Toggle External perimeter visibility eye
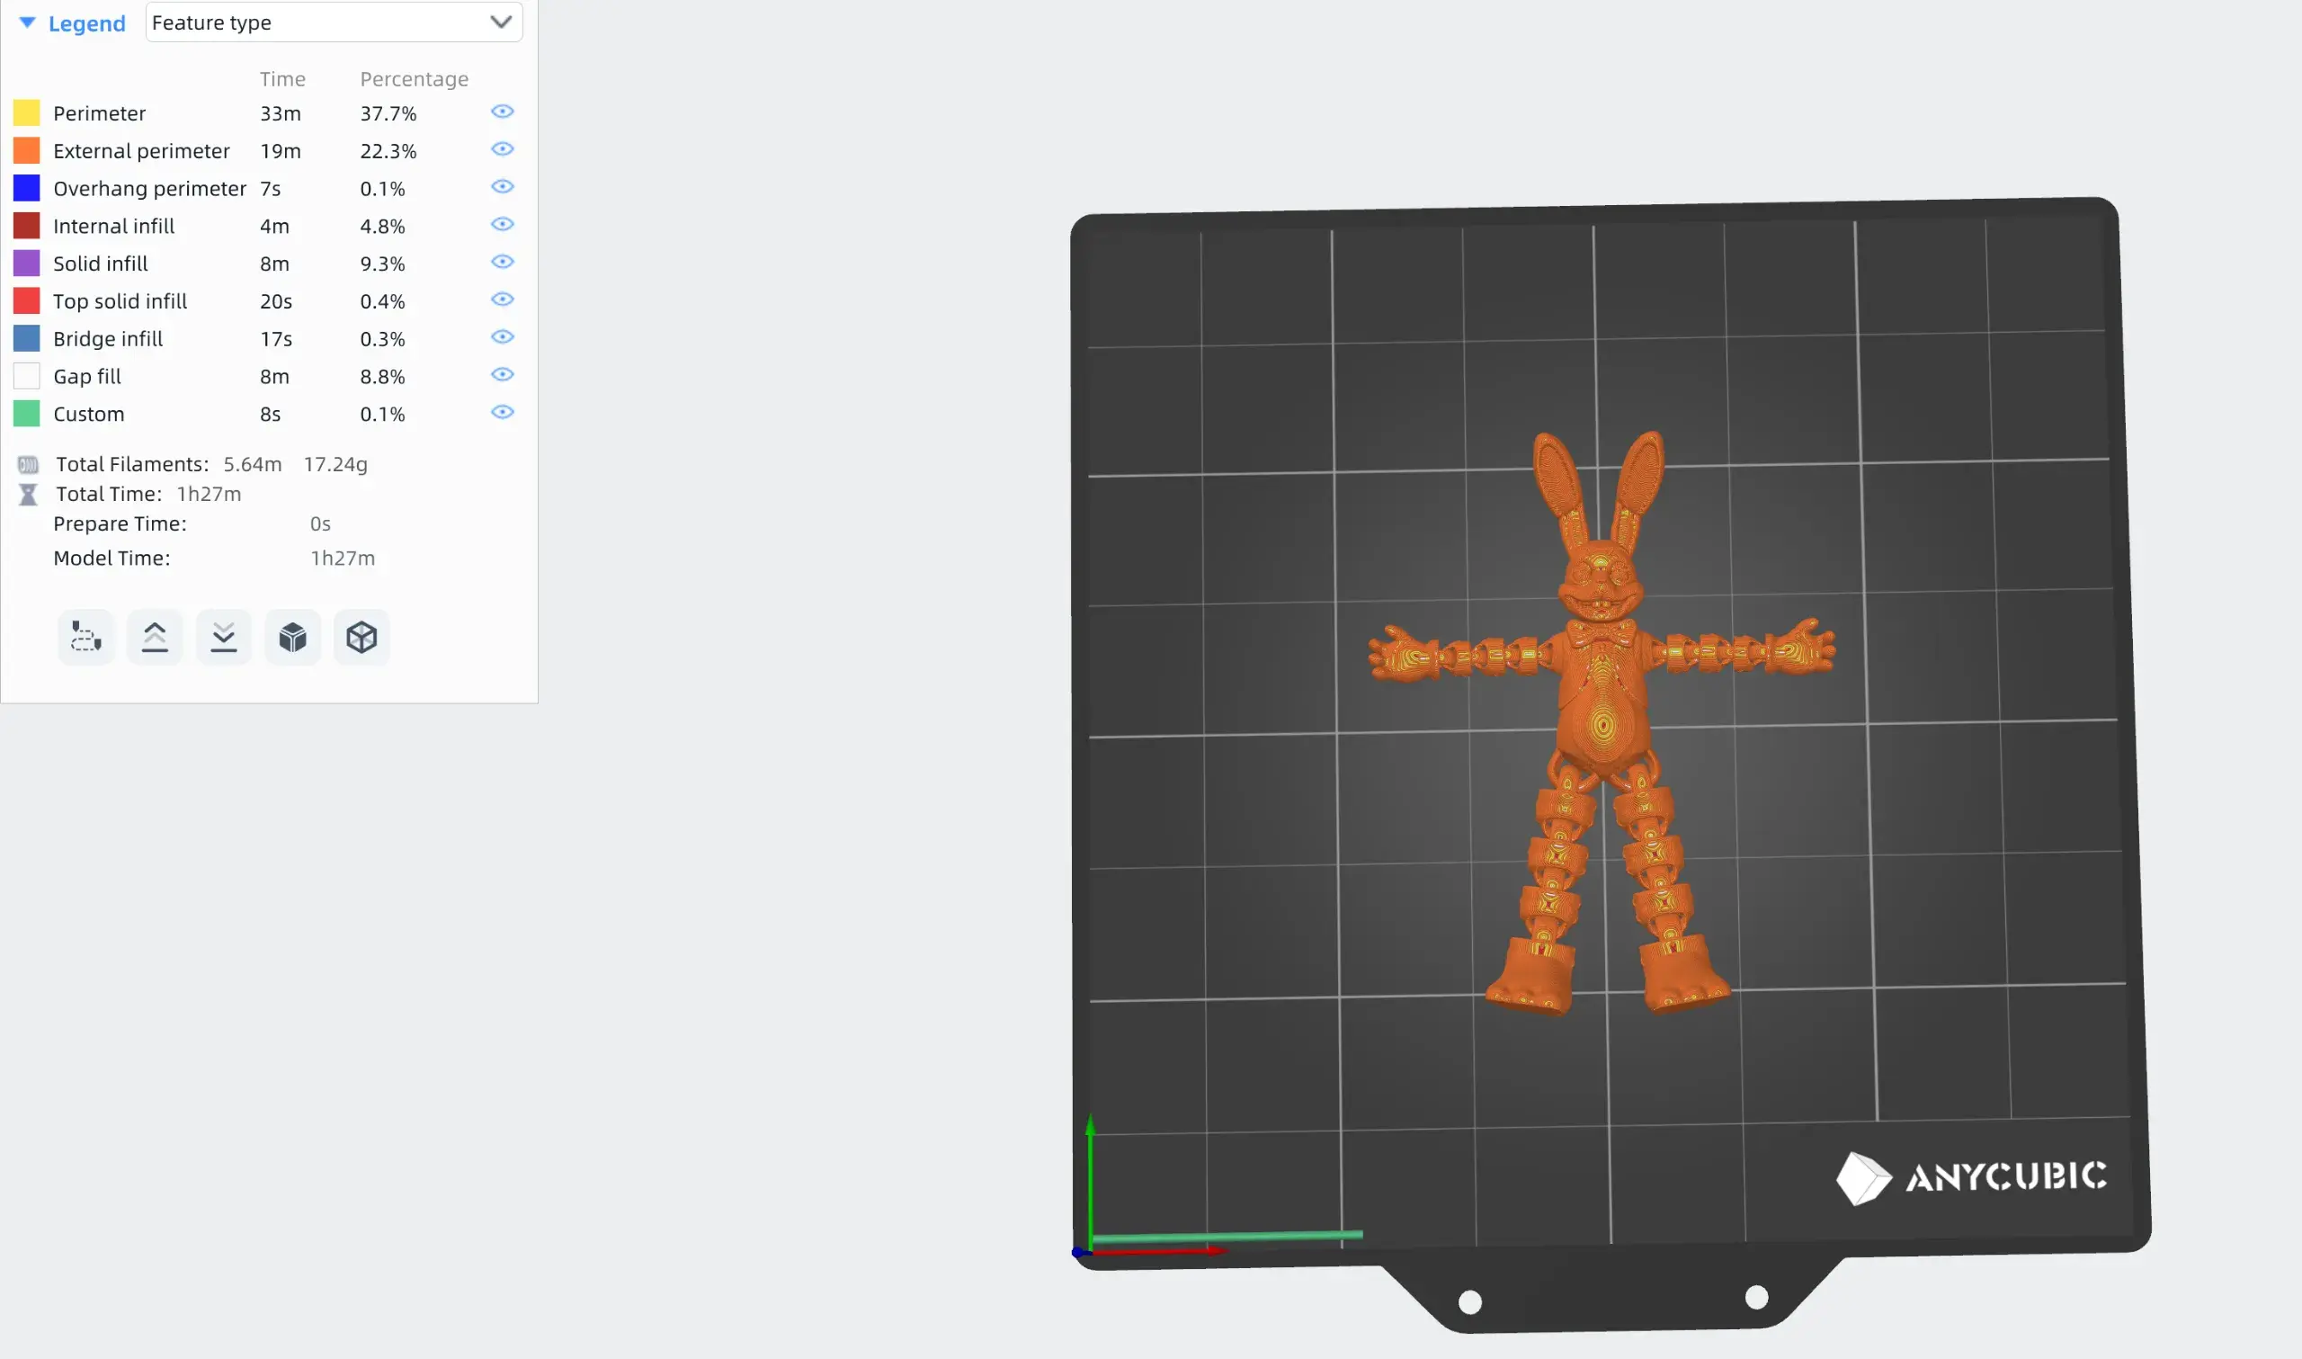The width and height of the screenshot is (2302, 1359). [x=503, y=149]
